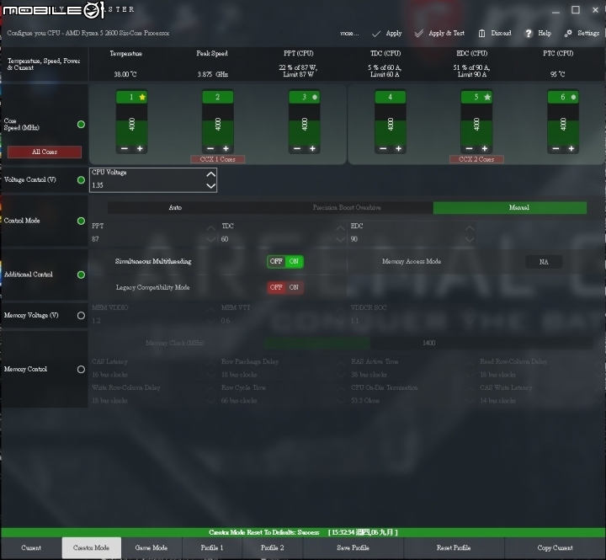Click CCX 2 Cores button
Screen dimensions: 606x560
click(476, 159)
